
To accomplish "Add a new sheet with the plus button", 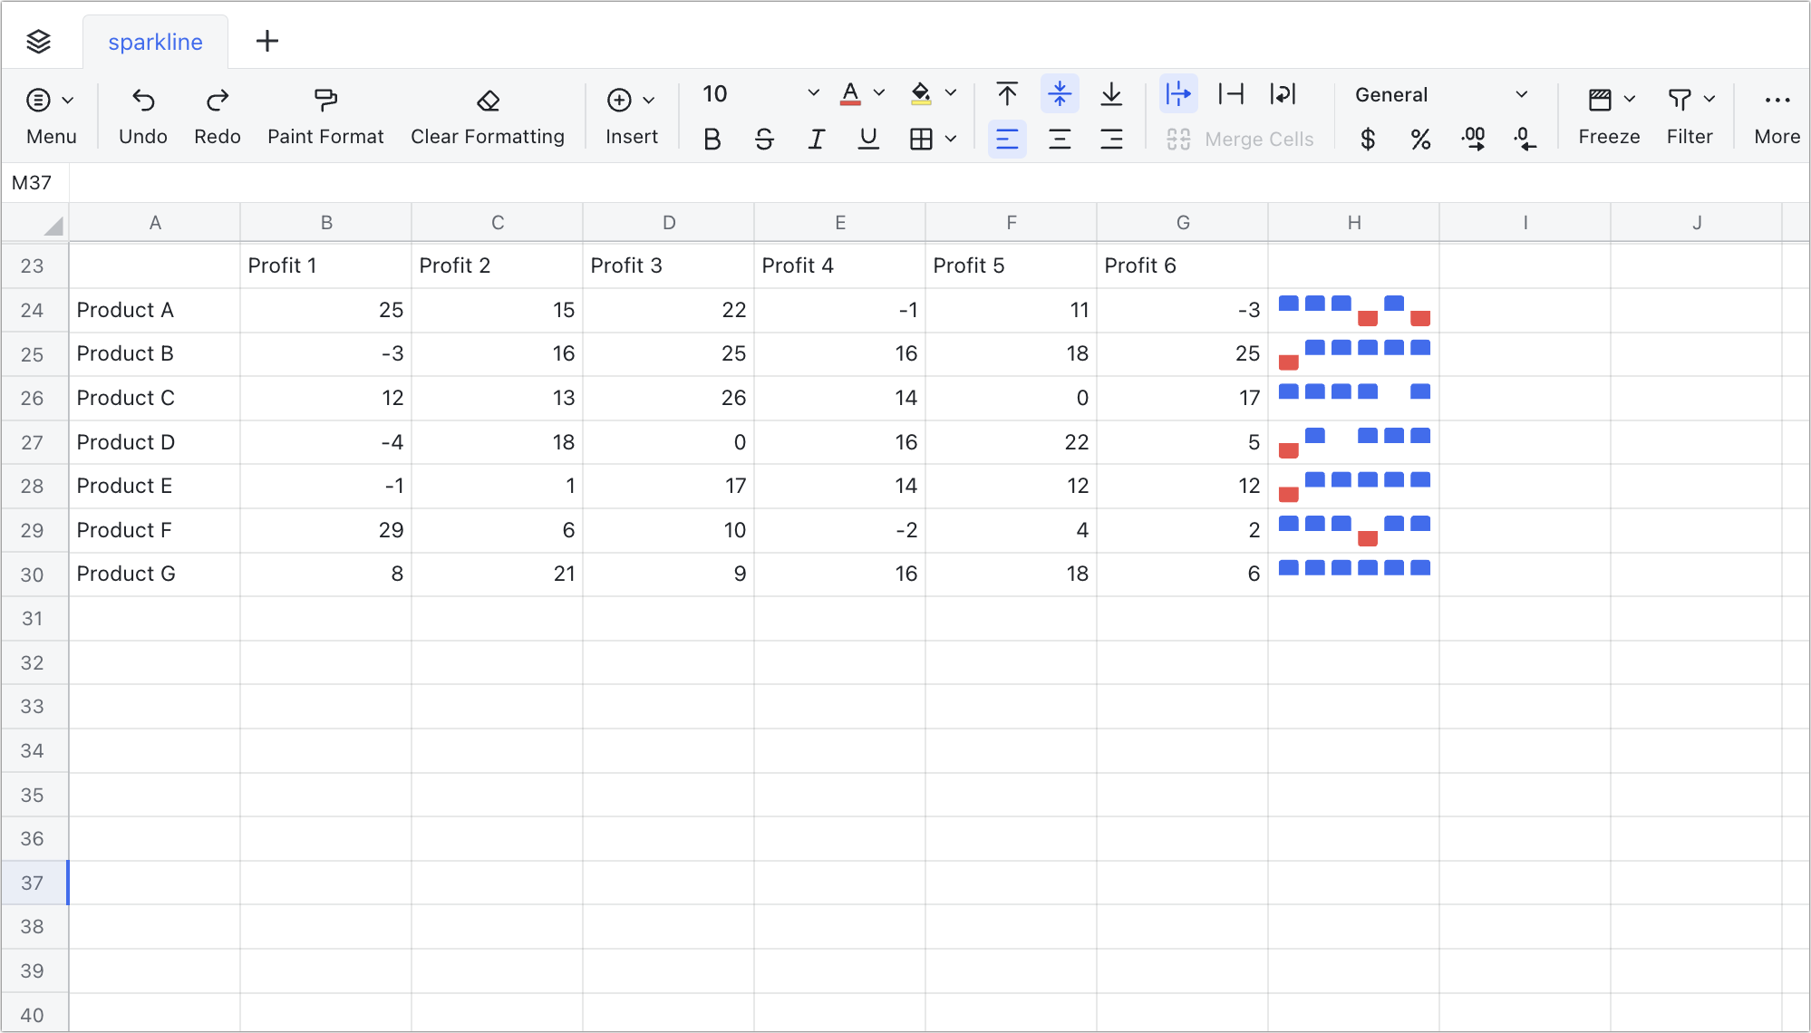I will pos(266,41).
